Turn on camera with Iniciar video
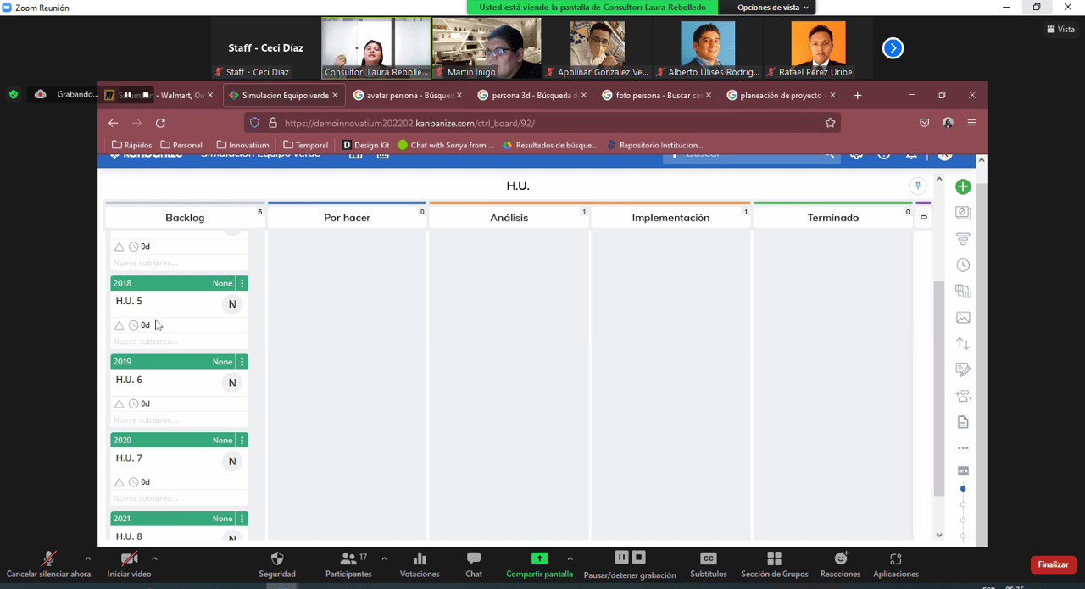The image size is (1085, 589). (129, 564)
